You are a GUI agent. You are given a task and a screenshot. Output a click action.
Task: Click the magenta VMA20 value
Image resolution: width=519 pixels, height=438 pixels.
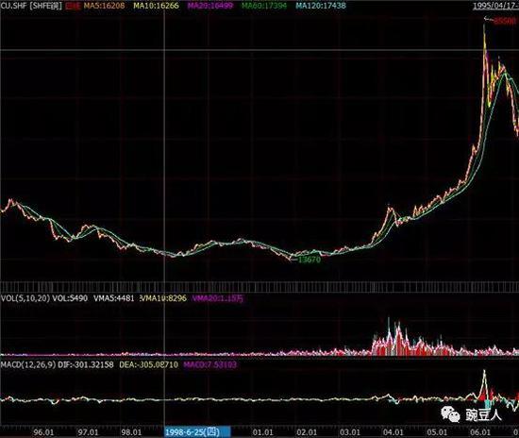[218, 298]
